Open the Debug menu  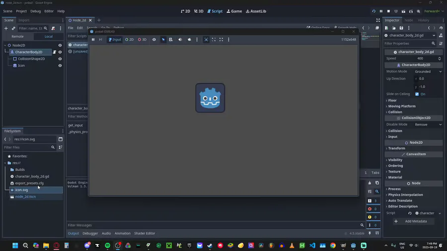(36, 11)
